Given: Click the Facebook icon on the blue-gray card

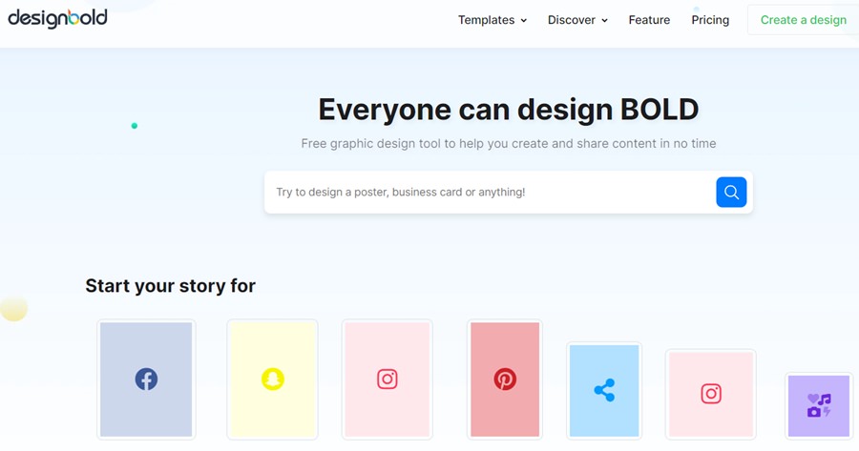Looking at the screenshot, I should (x=146, y=379).
